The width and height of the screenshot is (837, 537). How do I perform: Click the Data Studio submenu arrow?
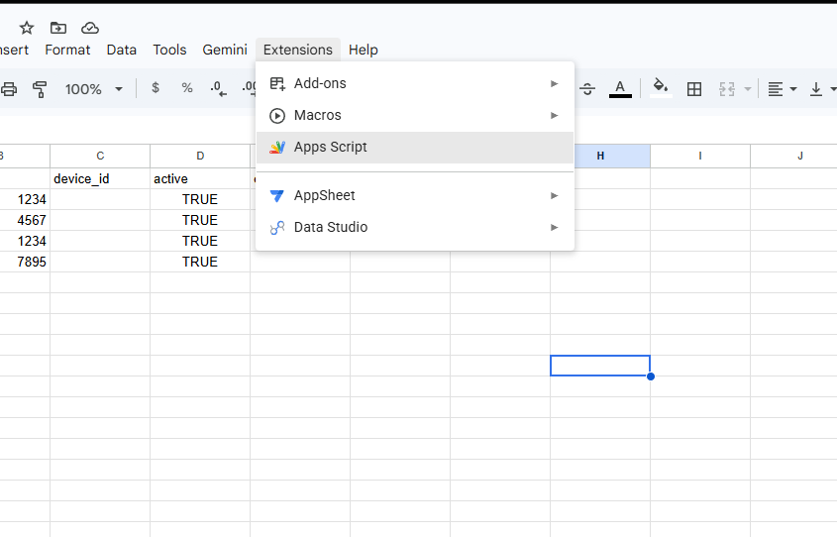click(x=554, y=228)
